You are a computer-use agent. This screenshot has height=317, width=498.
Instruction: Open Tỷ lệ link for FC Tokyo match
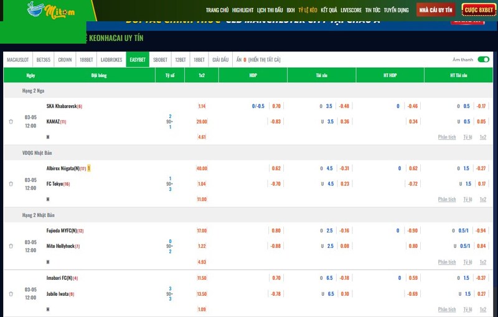pos(467,199)
